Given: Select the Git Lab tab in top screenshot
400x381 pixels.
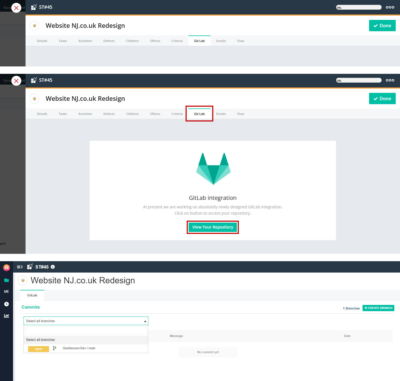Looking at the screenshot, I should pos(199,41).
